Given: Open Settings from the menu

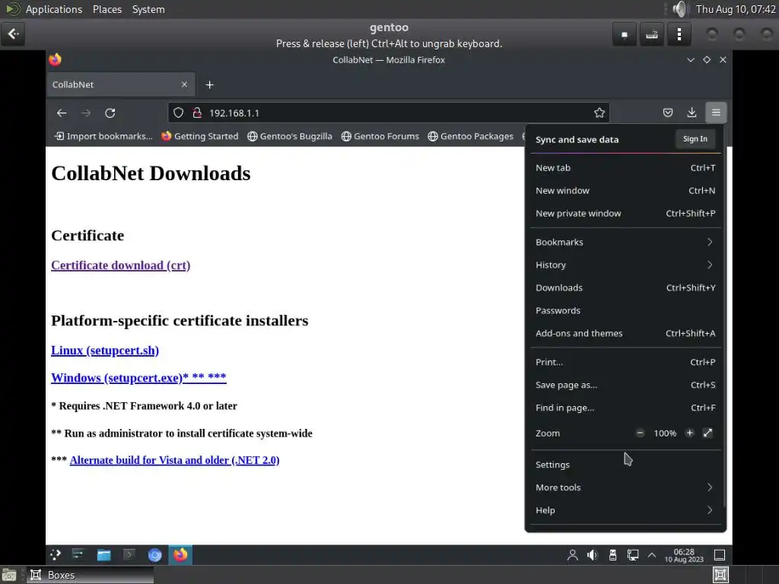Looking at the screenshot, I should click(x=625, y=465).
